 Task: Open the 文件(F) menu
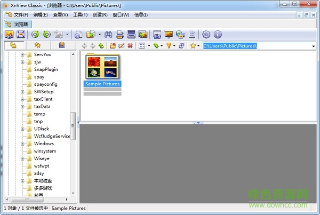(21, 15)
